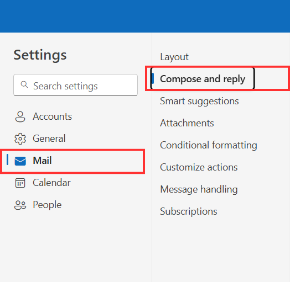This screenshot has width=290, height=282.
Task: Click the blue Mail envelope icon
Action: click(x=20, y=161)
